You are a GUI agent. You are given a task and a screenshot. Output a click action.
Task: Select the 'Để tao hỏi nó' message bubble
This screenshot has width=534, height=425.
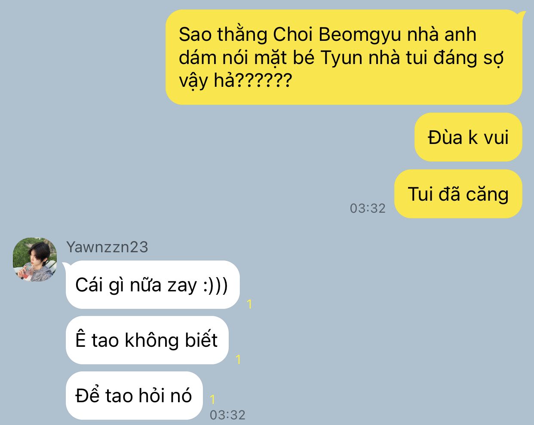134,395
